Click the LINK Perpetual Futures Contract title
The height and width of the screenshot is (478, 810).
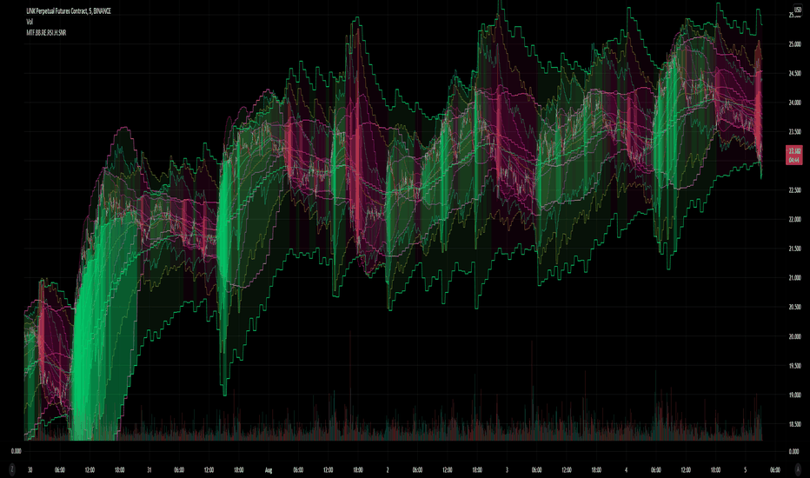(x=69, y=10)
